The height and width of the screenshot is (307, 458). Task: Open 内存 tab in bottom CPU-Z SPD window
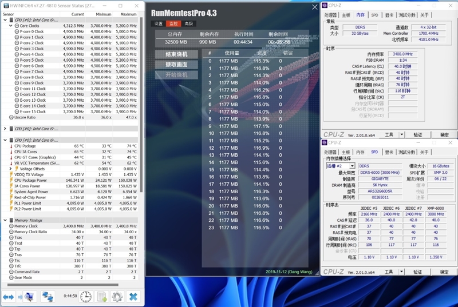coord(361,152)
